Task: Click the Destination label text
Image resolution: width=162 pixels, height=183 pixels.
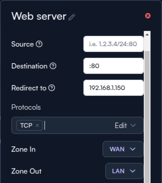Action: (x=30, y=66)
